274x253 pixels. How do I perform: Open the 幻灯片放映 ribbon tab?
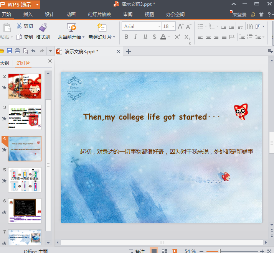pyautogui.click(x=99, y=14)
